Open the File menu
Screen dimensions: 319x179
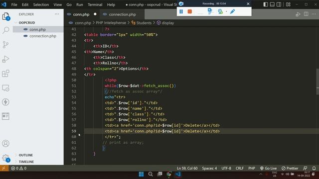pyautogui.click(x=14, y=4)
